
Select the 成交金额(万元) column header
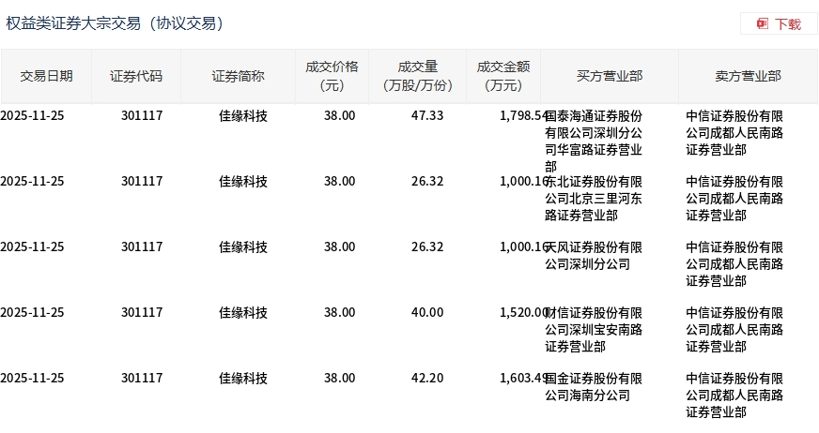(503, 76)
